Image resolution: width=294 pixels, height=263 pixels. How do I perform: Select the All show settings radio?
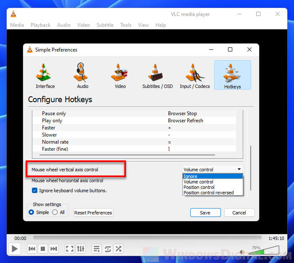[55, 212]
